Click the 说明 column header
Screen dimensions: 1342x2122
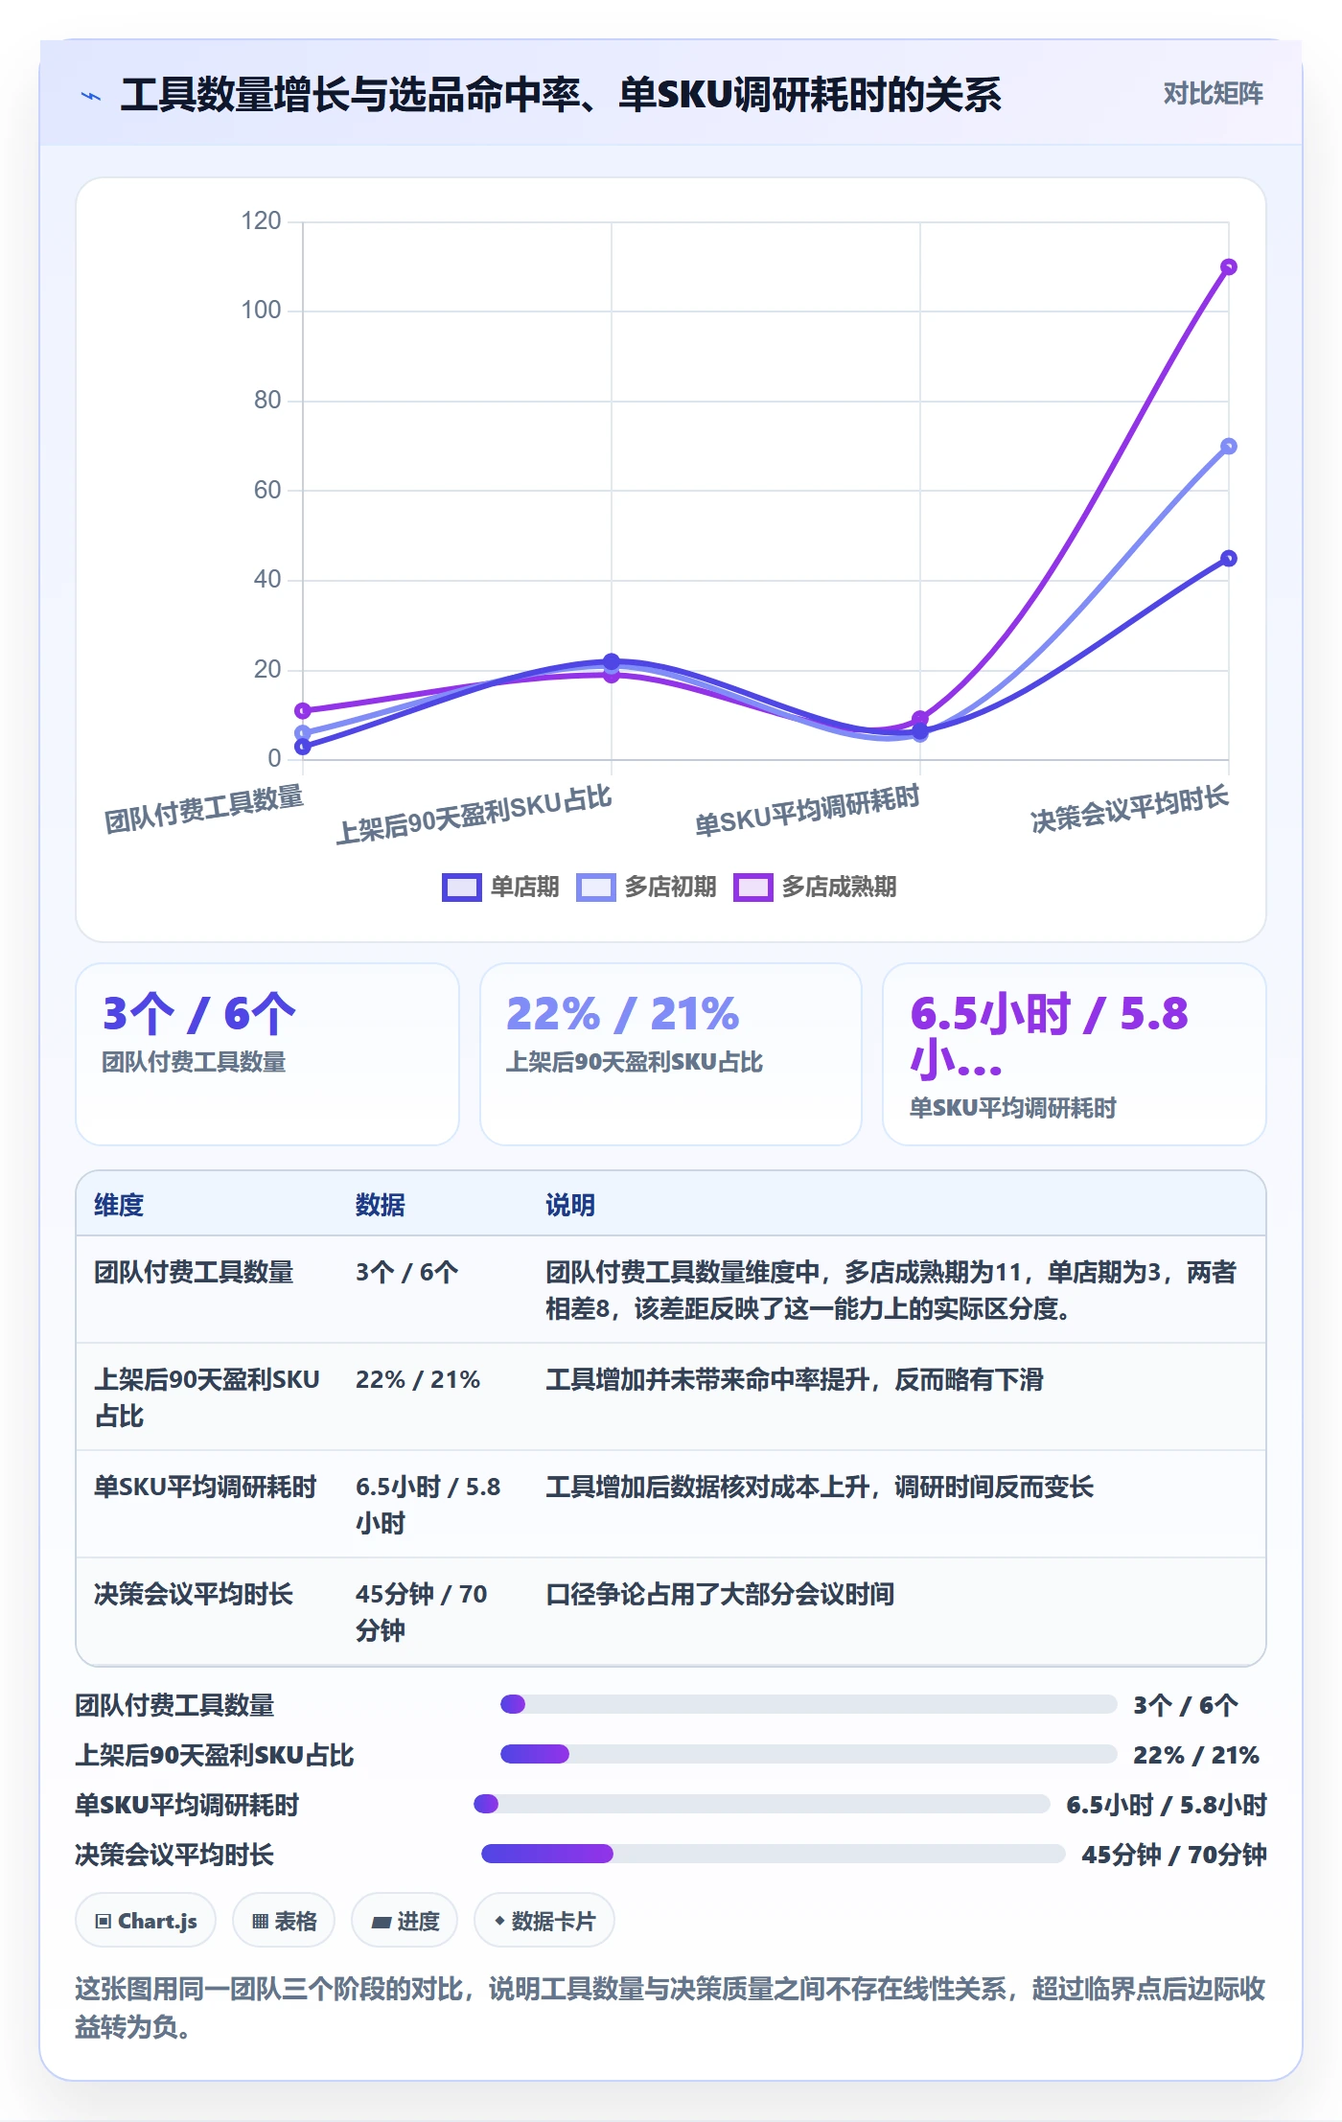[570, 1205]
